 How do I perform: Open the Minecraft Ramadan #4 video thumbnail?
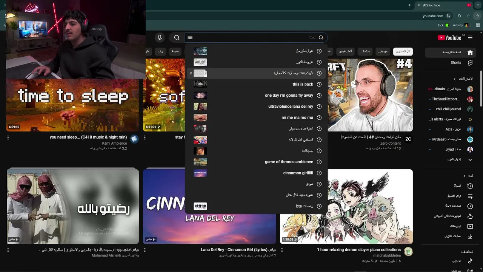370,95
